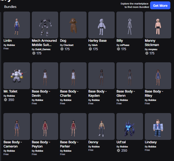Visit creator hiioh profile link
Viewport: 174px width, 161px height.
pos(95,45)
